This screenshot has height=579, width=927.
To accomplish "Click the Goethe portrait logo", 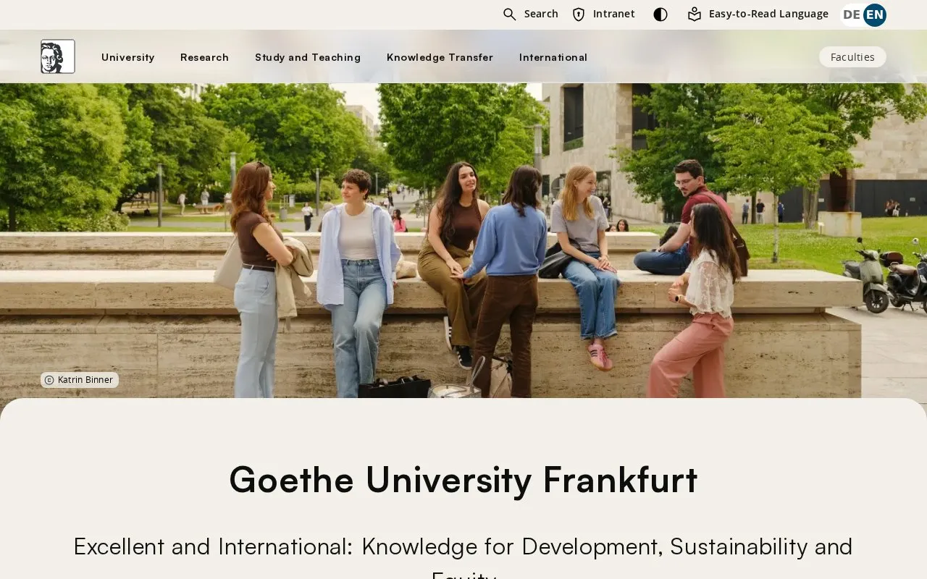I will click(58, 56).
